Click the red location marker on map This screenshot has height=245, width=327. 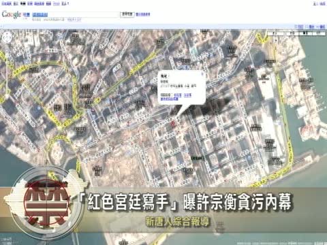(x=173, y=124)
